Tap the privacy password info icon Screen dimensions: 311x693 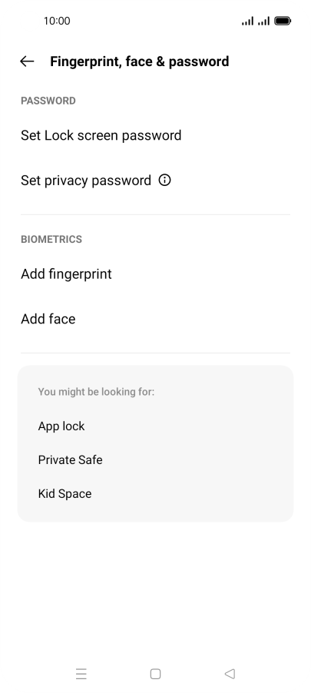(165, 181)
